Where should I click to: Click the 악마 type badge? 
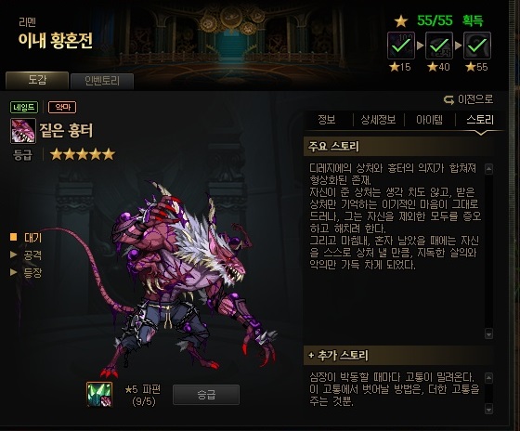click(62, 107)
